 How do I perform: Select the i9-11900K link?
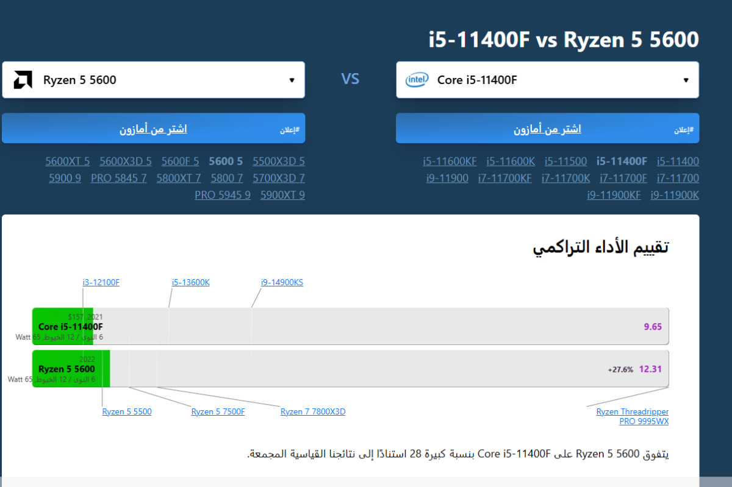(675, 195)
